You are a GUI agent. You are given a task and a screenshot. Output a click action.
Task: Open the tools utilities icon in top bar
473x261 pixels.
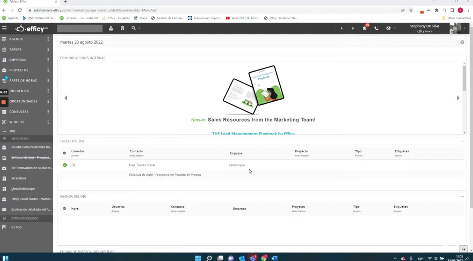pos(388,28)
